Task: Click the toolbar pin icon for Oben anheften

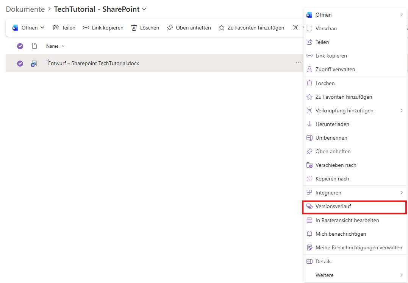Action: tap(170, 28)
